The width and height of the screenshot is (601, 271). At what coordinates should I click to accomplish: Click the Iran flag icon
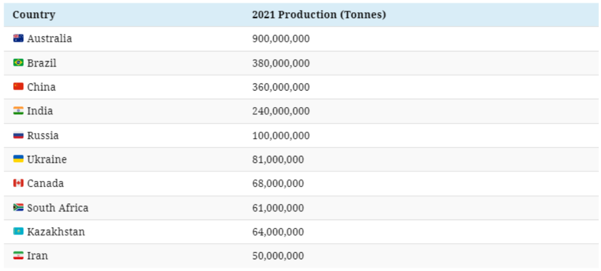pyautogui.click(x=18, y=255)
